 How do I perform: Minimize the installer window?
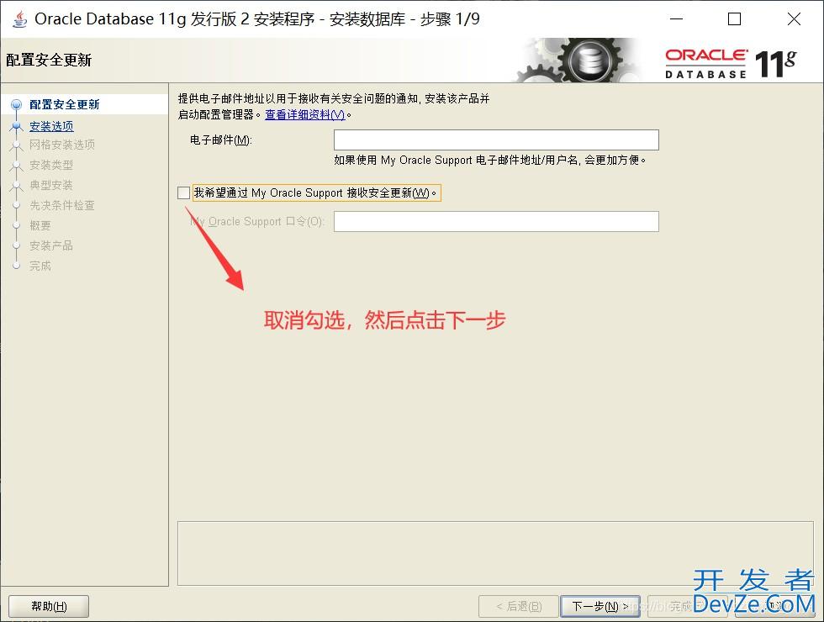coord(677,19)
